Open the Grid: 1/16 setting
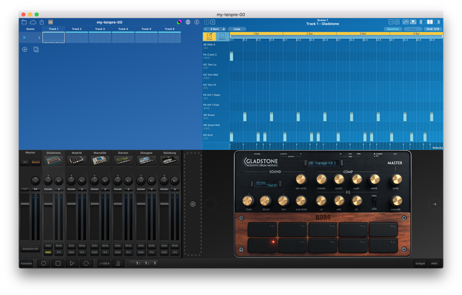Viewport: 462px width, 295px height. point(433,29)
